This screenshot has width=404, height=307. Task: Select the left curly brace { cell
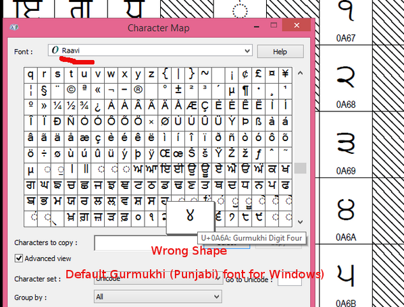(x=165, y=75)
